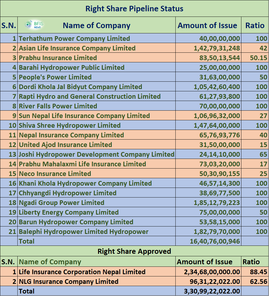269x296 pixels.
Task: Click the ratio value 27
Action: tap(263, 116)
